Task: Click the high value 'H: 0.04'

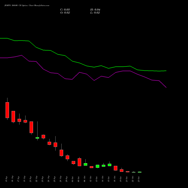Action: click(95, 10)
